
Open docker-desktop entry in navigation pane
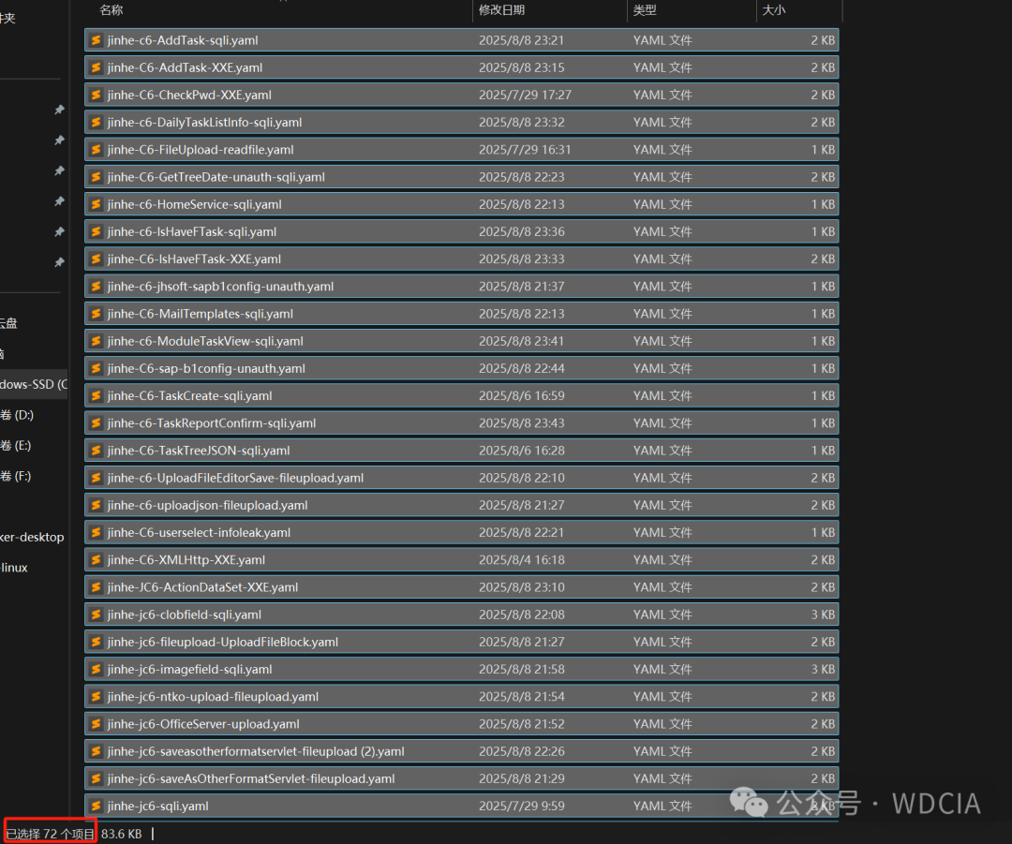click(32, 537)
